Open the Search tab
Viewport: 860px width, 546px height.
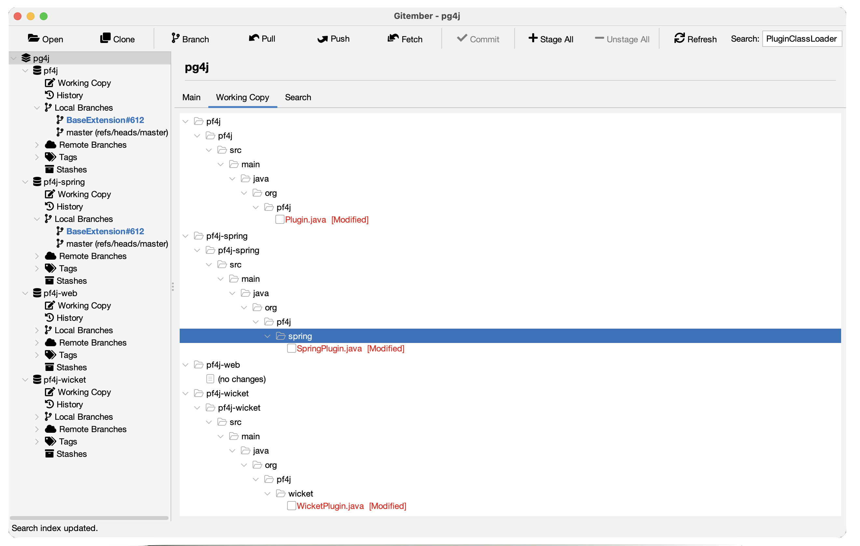tap(298, 97)
